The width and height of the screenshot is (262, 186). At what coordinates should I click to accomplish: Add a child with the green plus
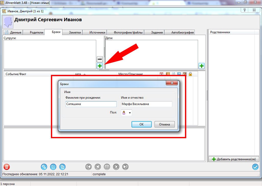202,66
